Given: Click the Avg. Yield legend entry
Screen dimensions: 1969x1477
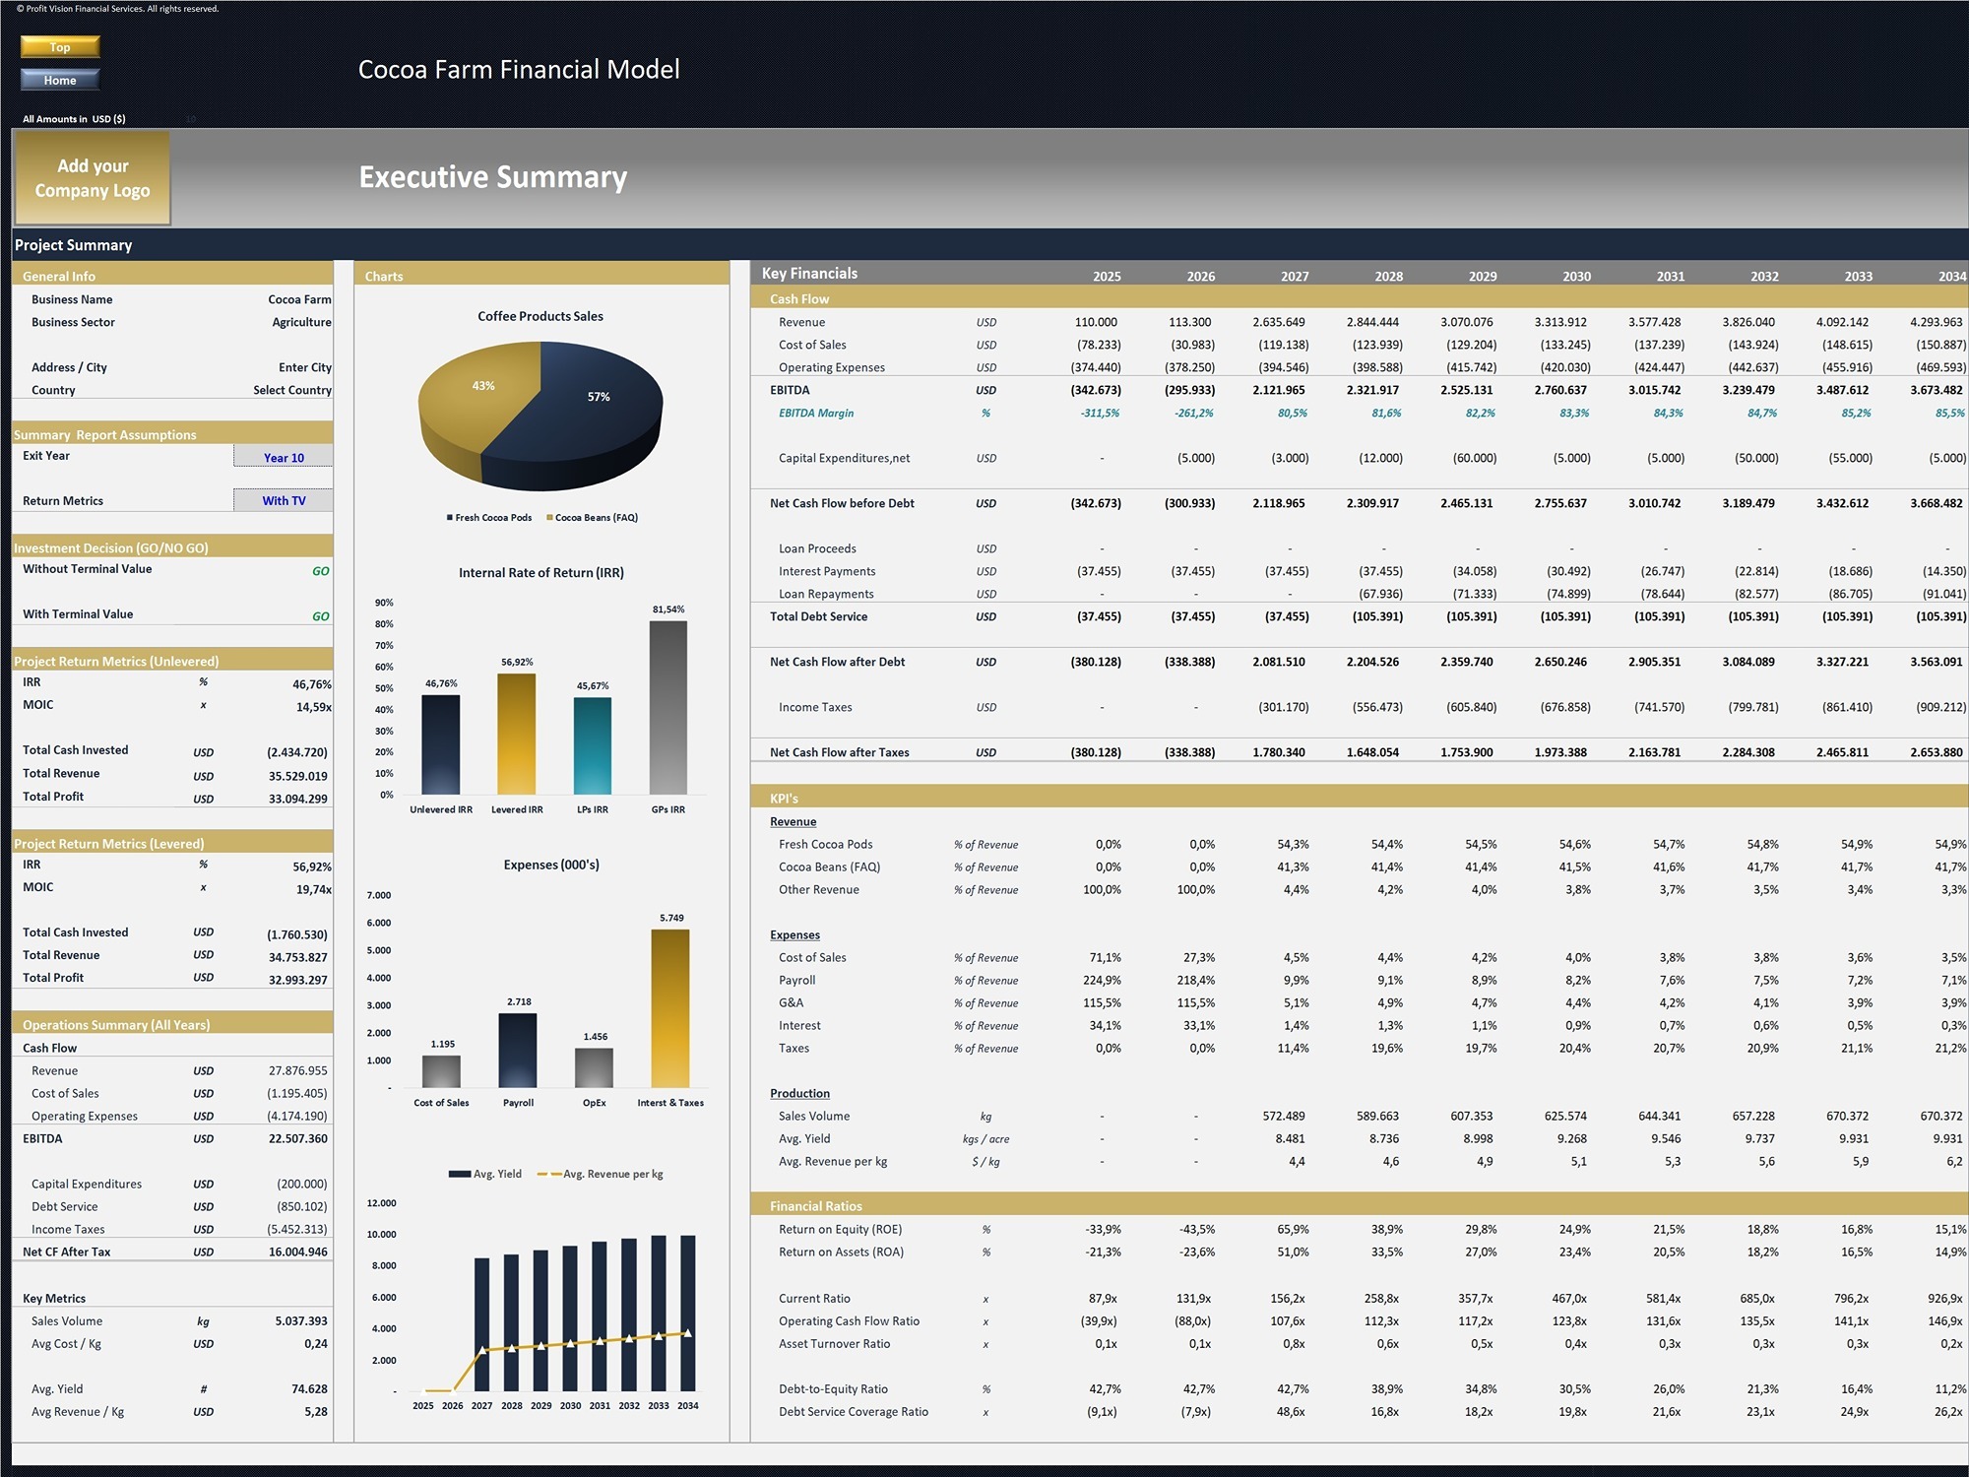Looking at the screenshot, I should click(485, 1174).
